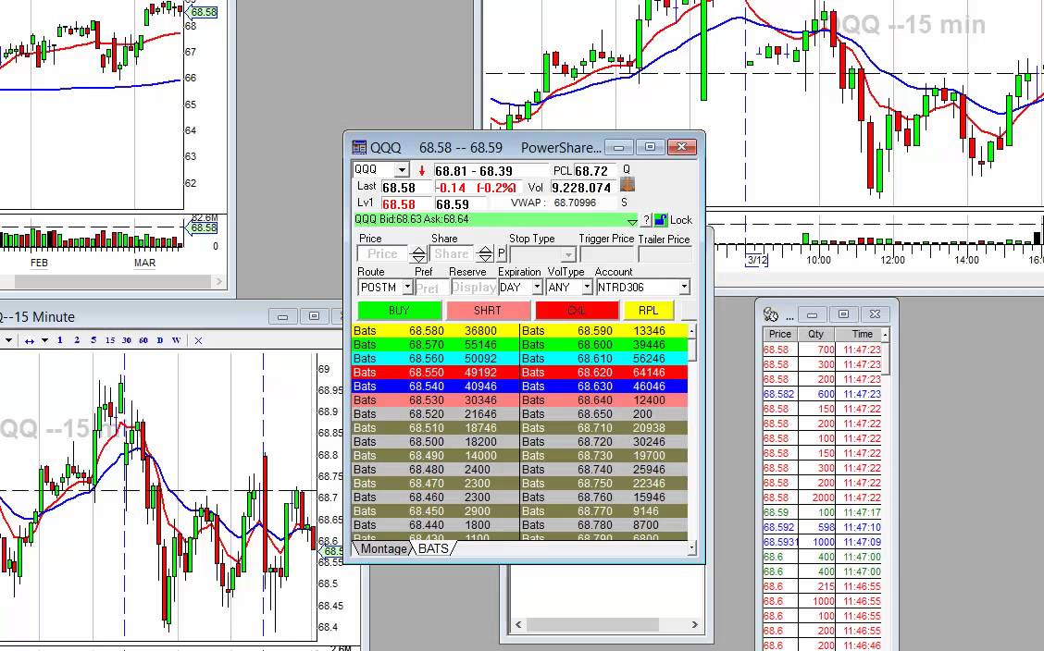This screenshot has width=1044, height=651.
Task: Select ask row 68.620 with 64146 shares
Action: (x=603, y=373)
